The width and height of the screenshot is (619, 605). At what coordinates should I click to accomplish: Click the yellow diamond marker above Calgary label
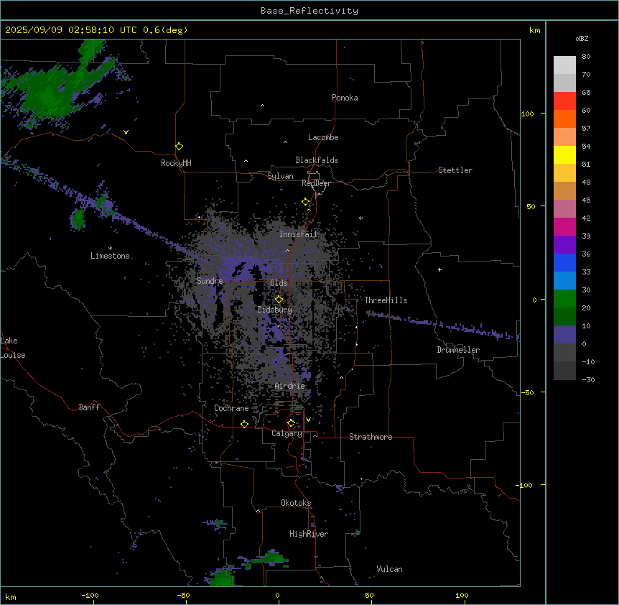pos(291,423)
